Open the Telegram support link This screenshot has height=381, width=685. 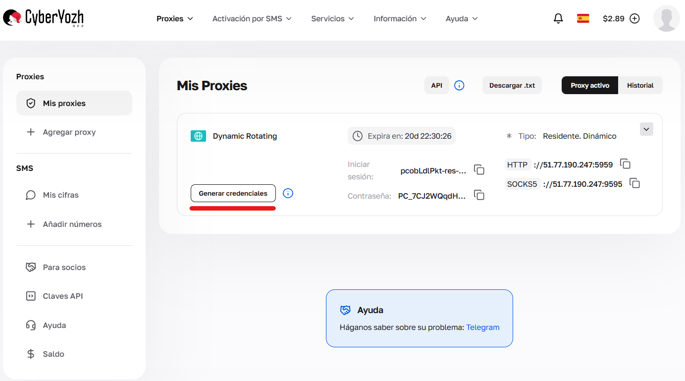[482, 327]
